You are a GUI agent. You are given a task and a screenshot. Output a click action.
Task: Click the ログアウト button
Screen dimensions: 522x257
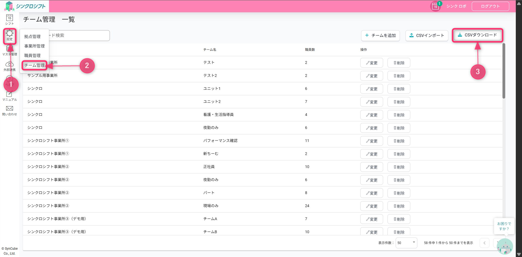[490, 6]
